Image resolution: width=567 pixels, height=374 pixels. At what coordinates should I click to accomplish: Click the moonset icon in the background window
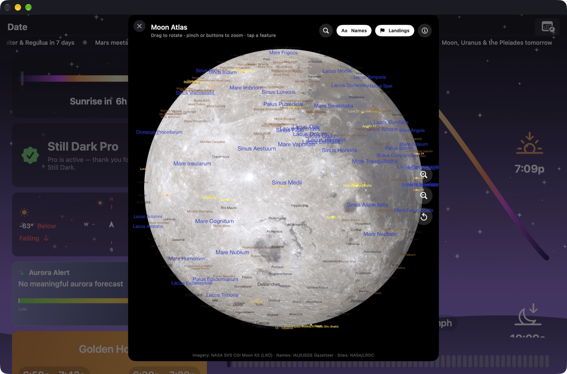pyautogui.click(x=528, y=314)
